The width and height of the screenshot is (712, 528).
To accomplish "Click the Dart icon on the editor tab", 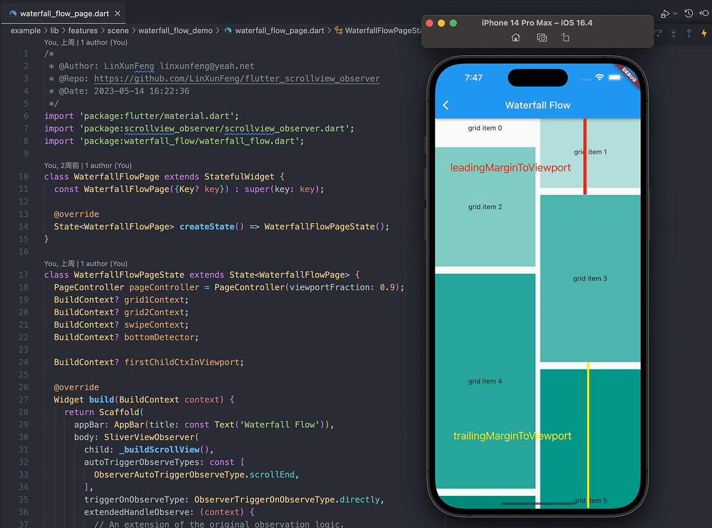I will click(13, 12).
